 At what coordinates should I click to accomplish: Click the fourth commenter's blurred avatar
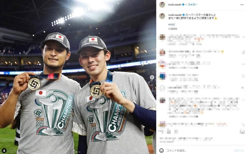point(162,76)
